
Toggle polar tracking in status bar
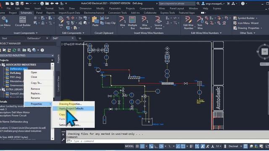pyautogui.click(x=161, y=146)
